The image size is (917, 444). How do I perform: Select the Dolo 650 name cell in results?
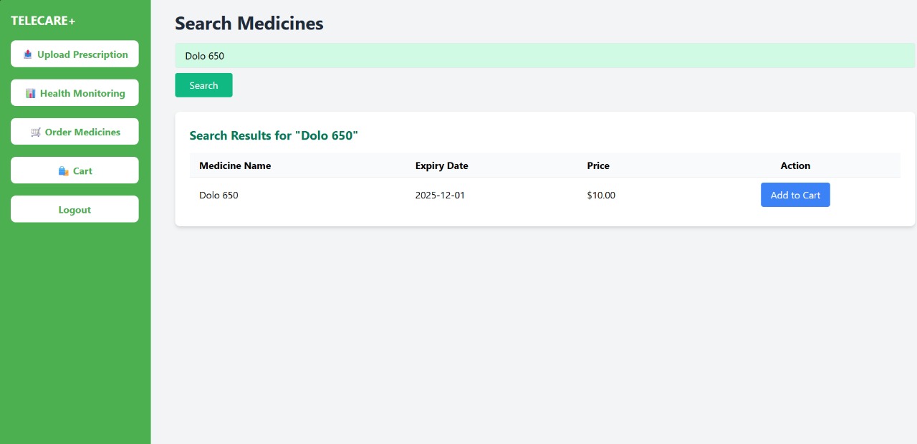[219, 195]
